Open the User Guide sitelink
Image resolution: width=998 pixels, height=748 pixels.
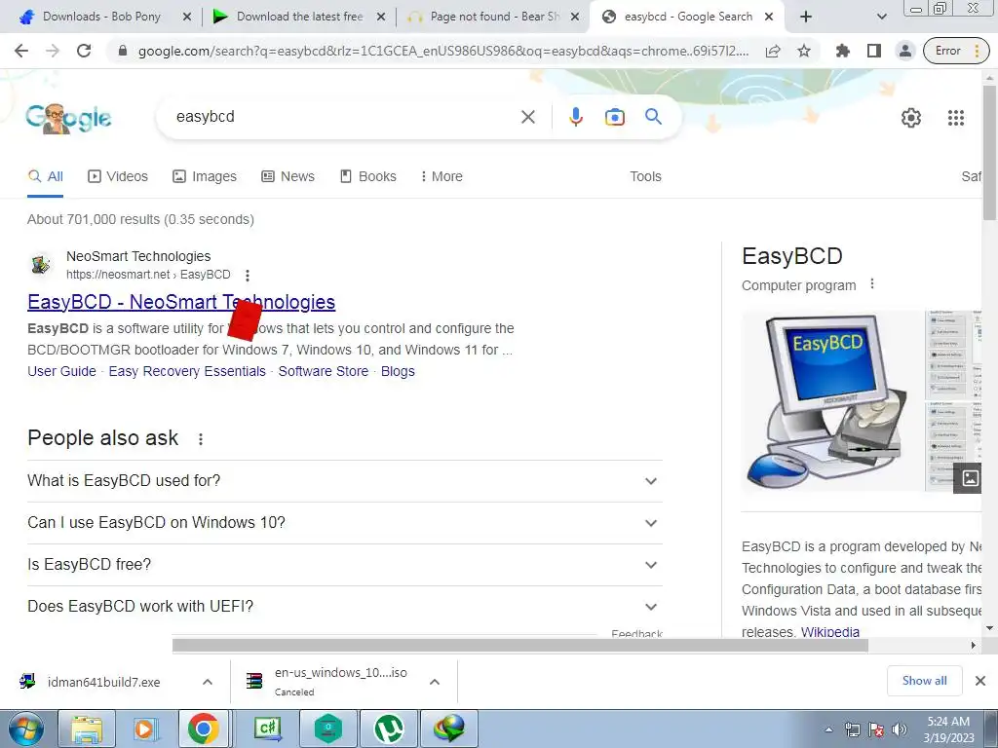61,371
